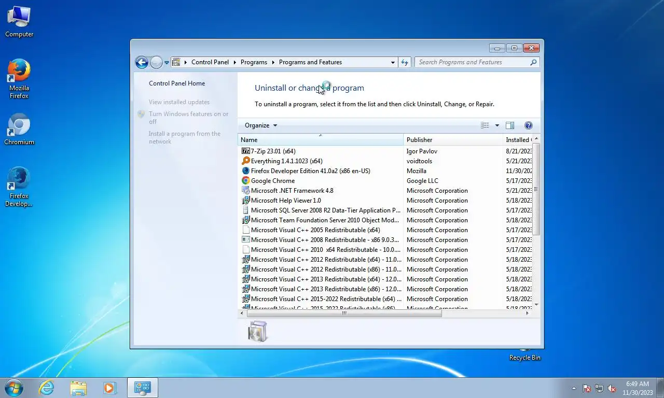
Task: Go back with the Back arrow button
Action: coord(142,62)
